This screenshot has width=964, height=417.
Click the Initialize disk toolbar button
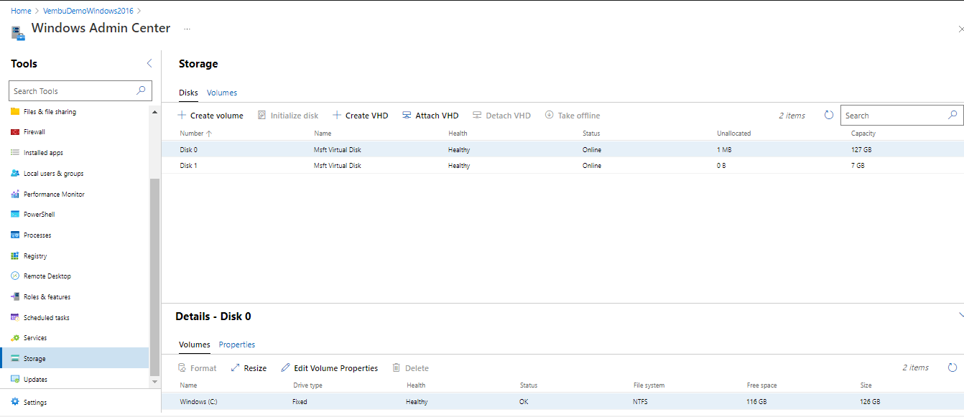(288, 116)
